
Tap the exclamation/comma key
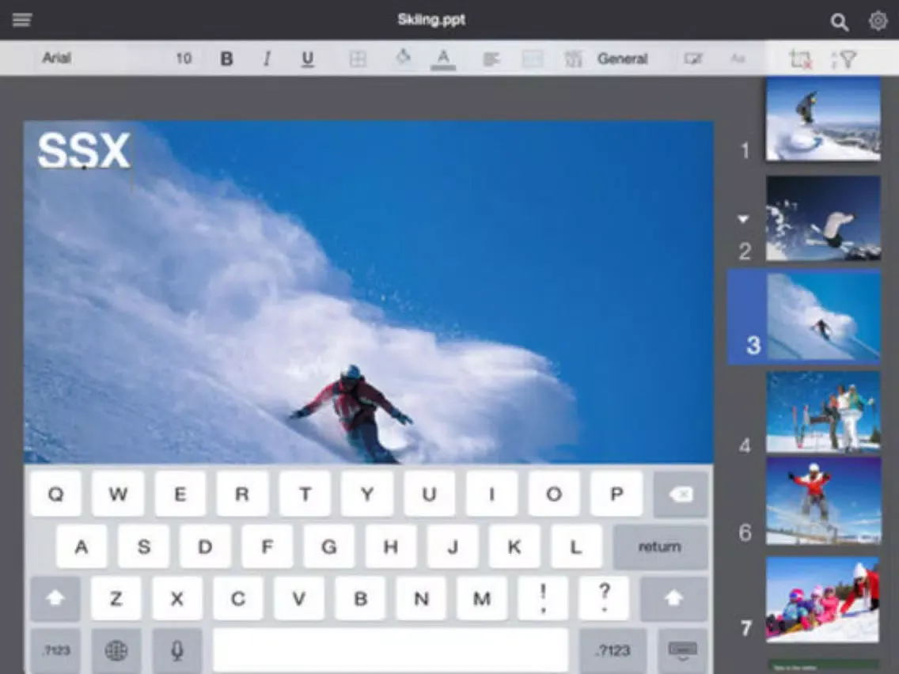543,598
